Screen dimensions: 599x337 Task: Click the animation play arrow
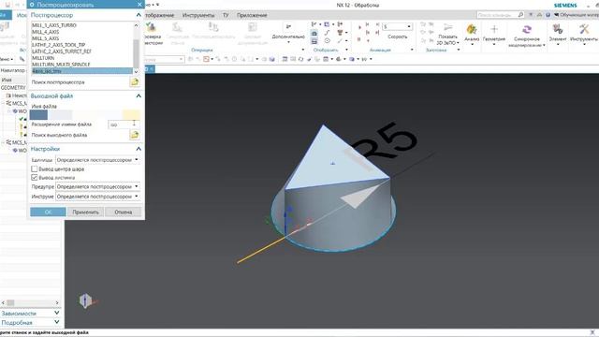click(359, 27)
